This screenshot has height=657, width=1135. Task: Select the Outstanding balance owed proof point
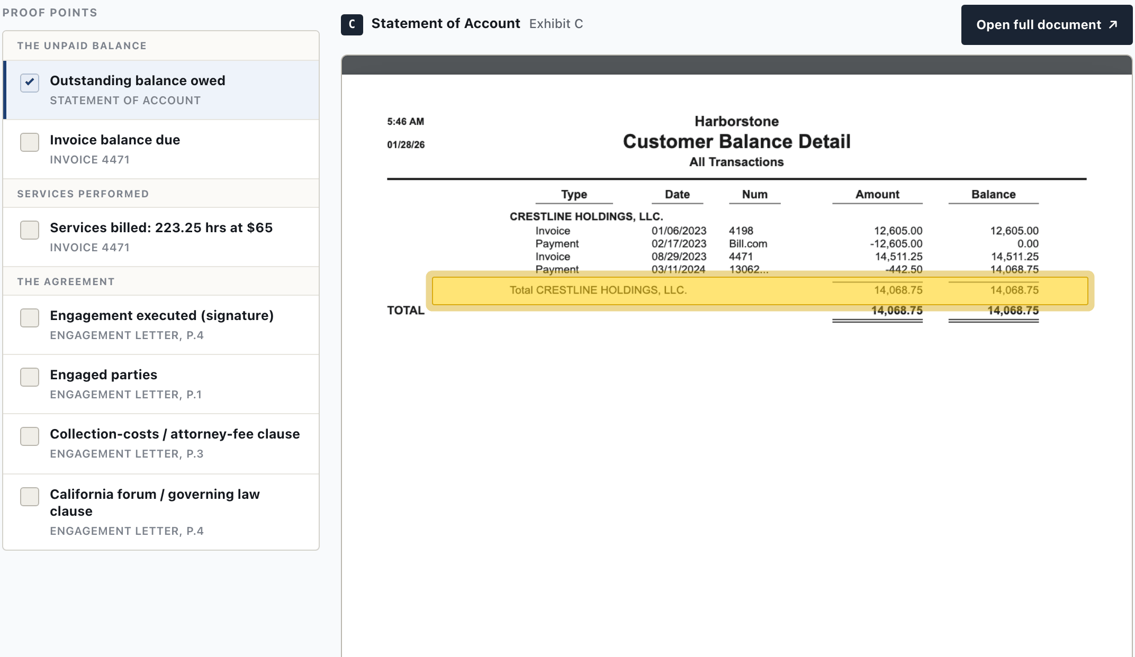(161, 90)
